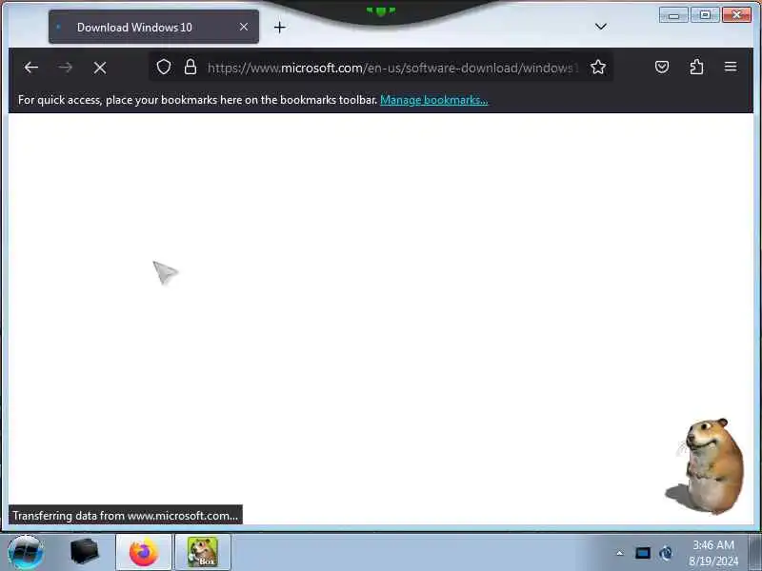Open the Extensions puzzle icon
Image resolution: width=762 pixels, height=571 pixels.
coord(696,67)
